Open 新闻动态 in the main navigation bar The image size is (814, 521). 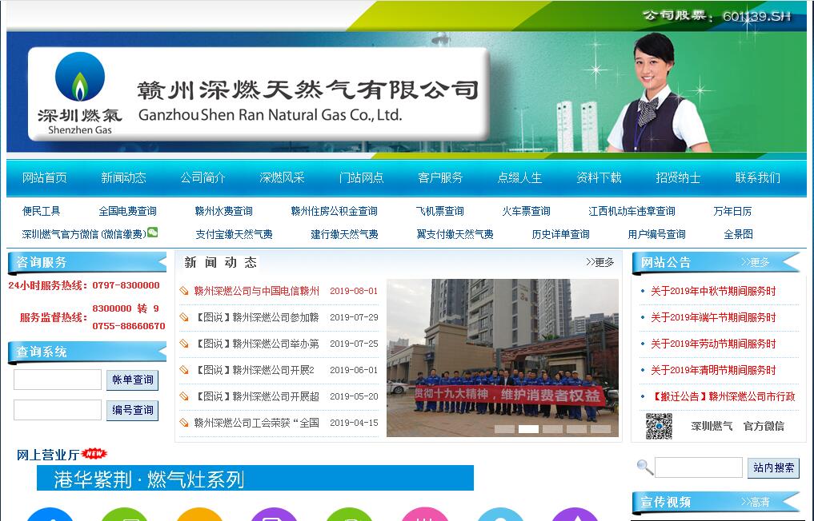(x=123, y=177)
